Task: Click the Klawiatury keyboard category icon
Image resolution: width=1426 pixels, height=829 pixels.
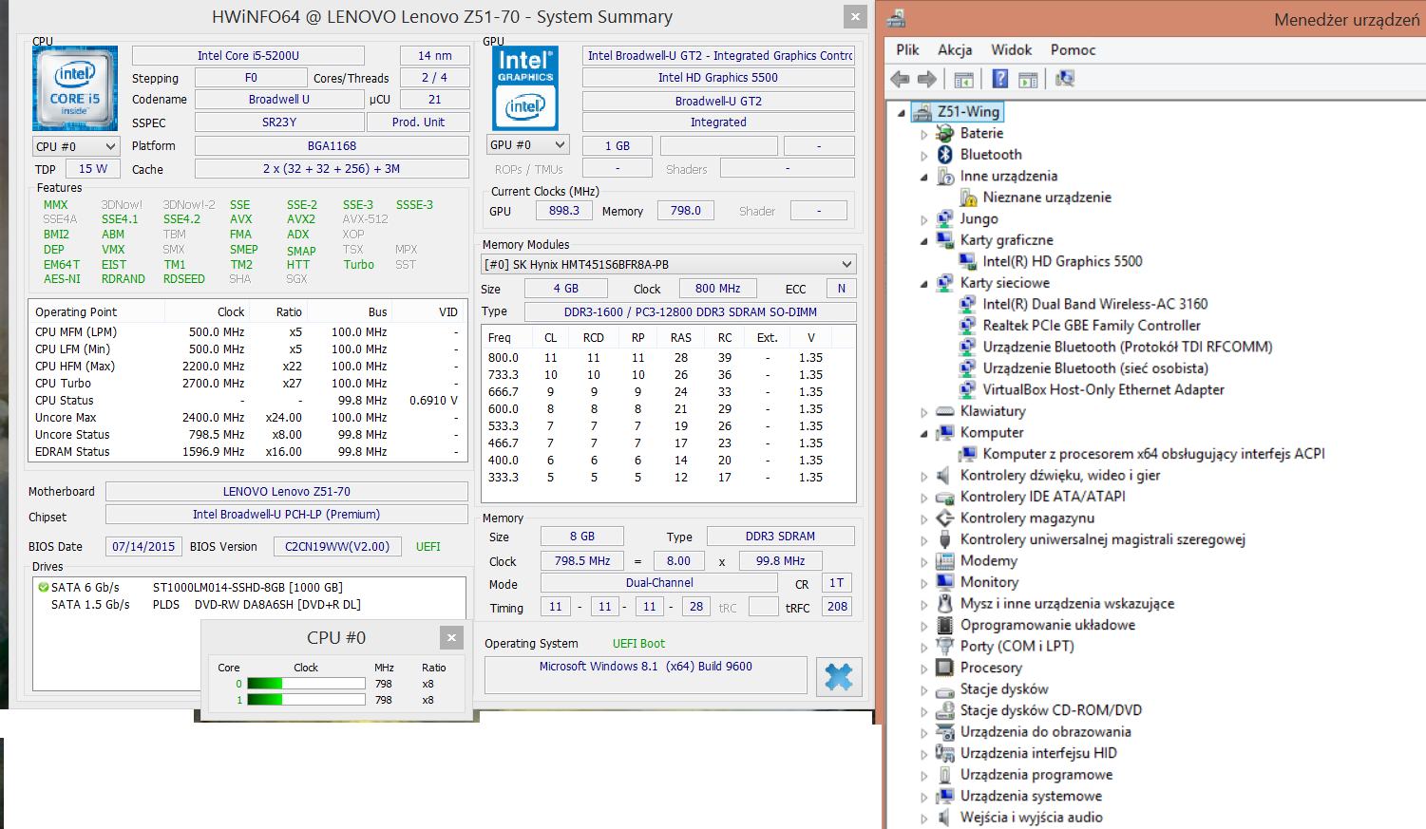Action: click(x=945, y=411)
